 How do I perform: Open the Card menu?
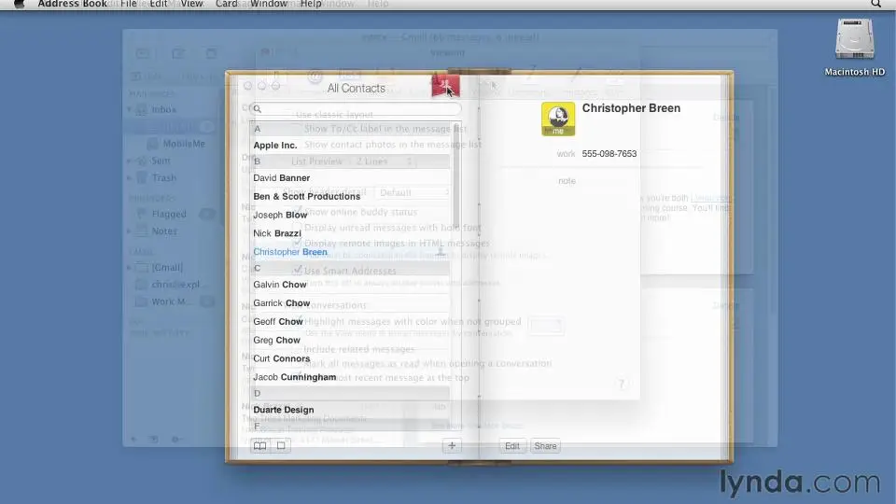pyautogui.click(x=226, y=4)
